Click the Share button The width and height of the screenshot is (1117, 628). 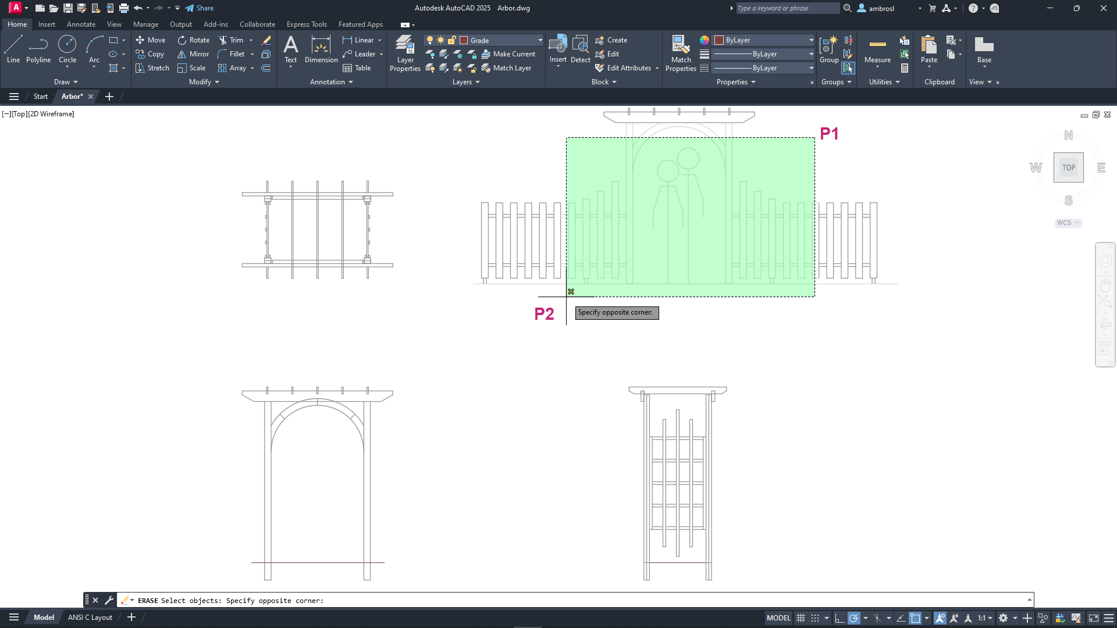(200, 8)
